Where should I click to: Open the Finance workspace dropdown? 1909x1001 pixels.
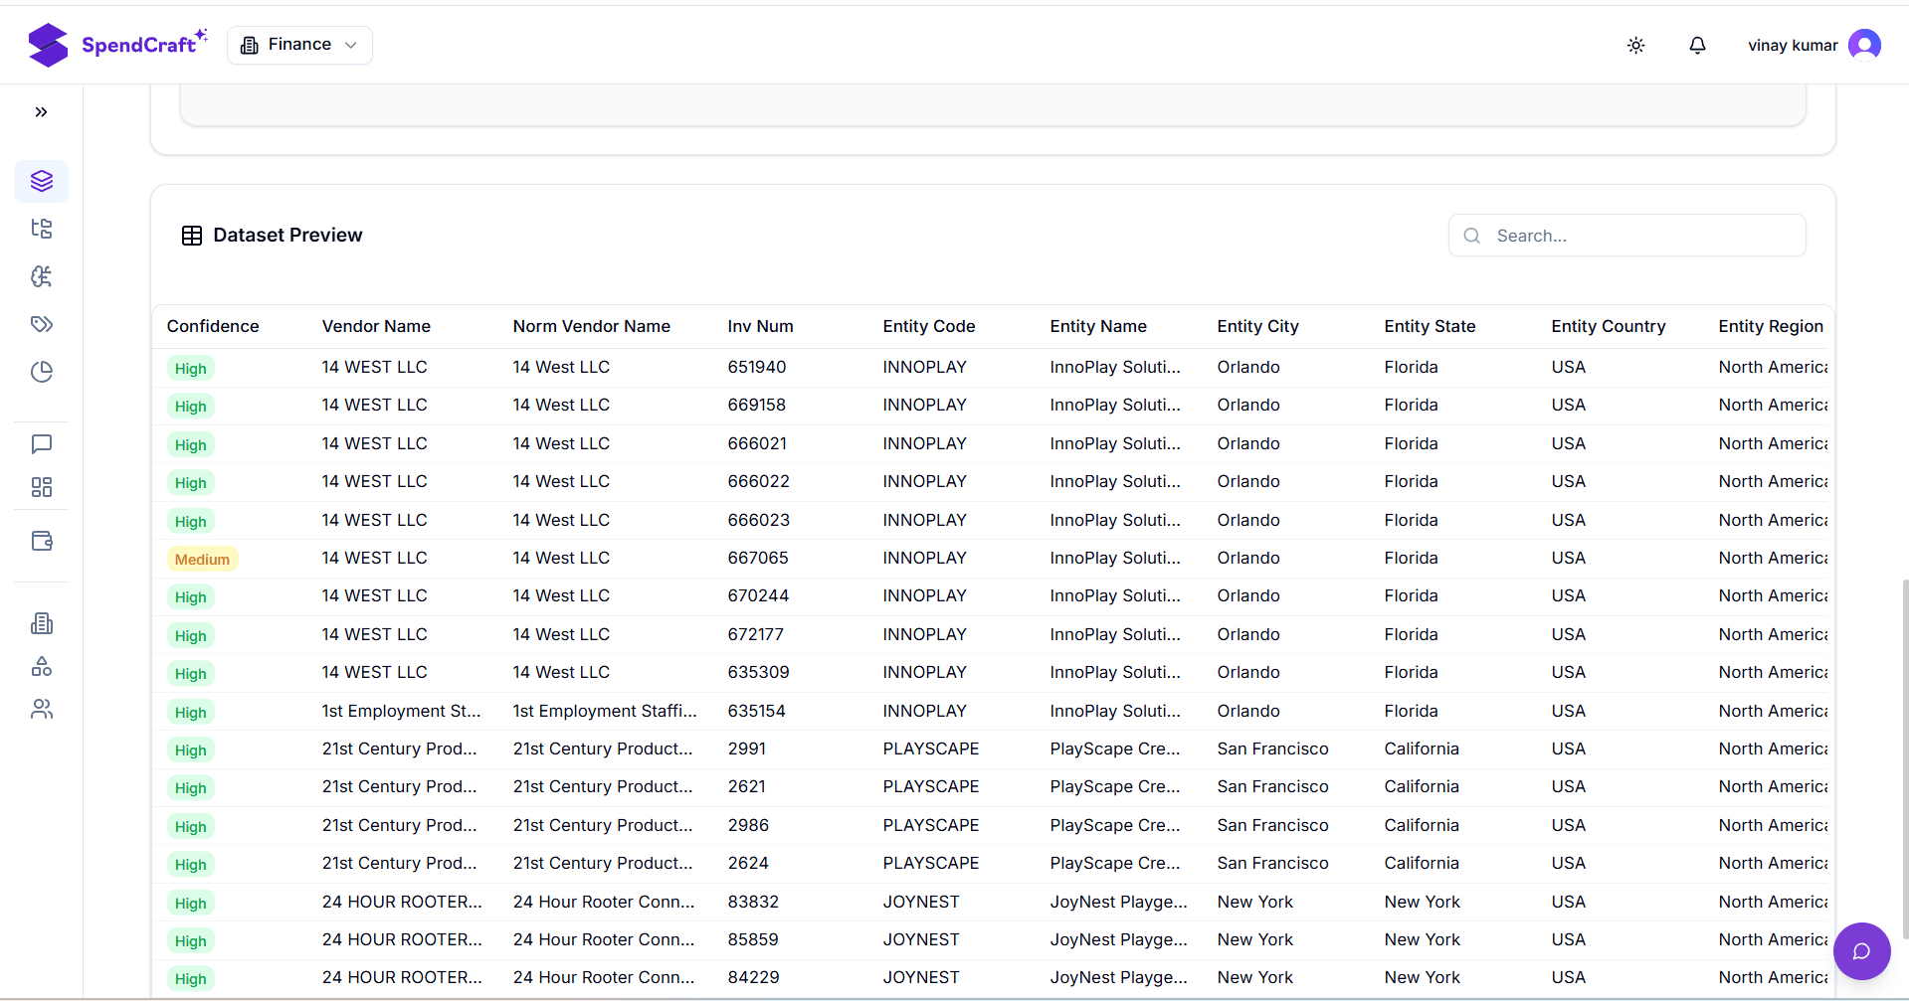click(x=298, y=45)
